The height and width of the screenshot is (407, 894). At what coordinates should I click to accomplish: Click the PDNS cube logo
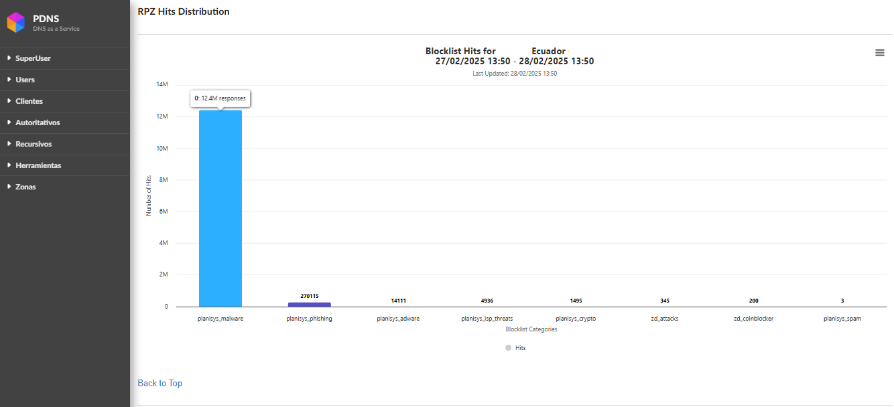click(x=16, y=23)
